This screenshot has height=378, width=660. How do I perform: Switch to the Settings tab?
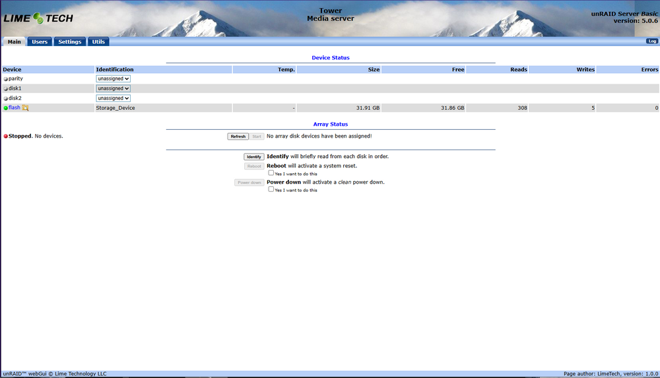tap(70, 41)
